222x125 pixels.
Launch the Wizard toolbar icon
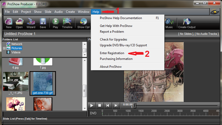click(x=31, y=22)
